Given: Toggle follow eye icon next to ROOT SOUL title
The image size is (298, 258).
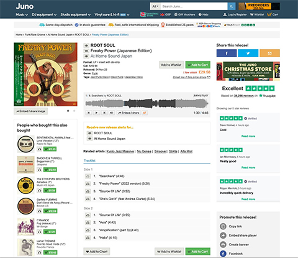Looking at the screenshot, I should click(x=86, y=45).
